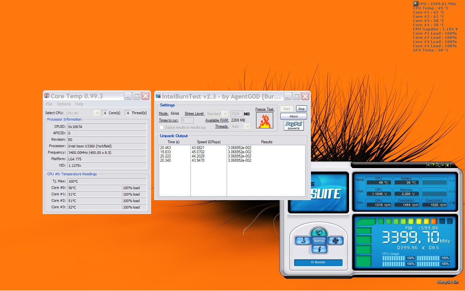Open the Stress Level dropdown
Screen dimensions: 465x291
click(x=217, y=114)
